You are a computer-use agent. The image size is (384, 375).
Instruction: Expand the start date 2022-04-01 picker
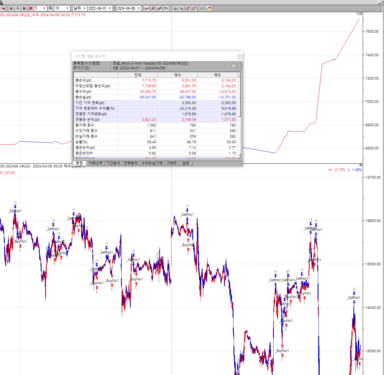tap(110, 8)
